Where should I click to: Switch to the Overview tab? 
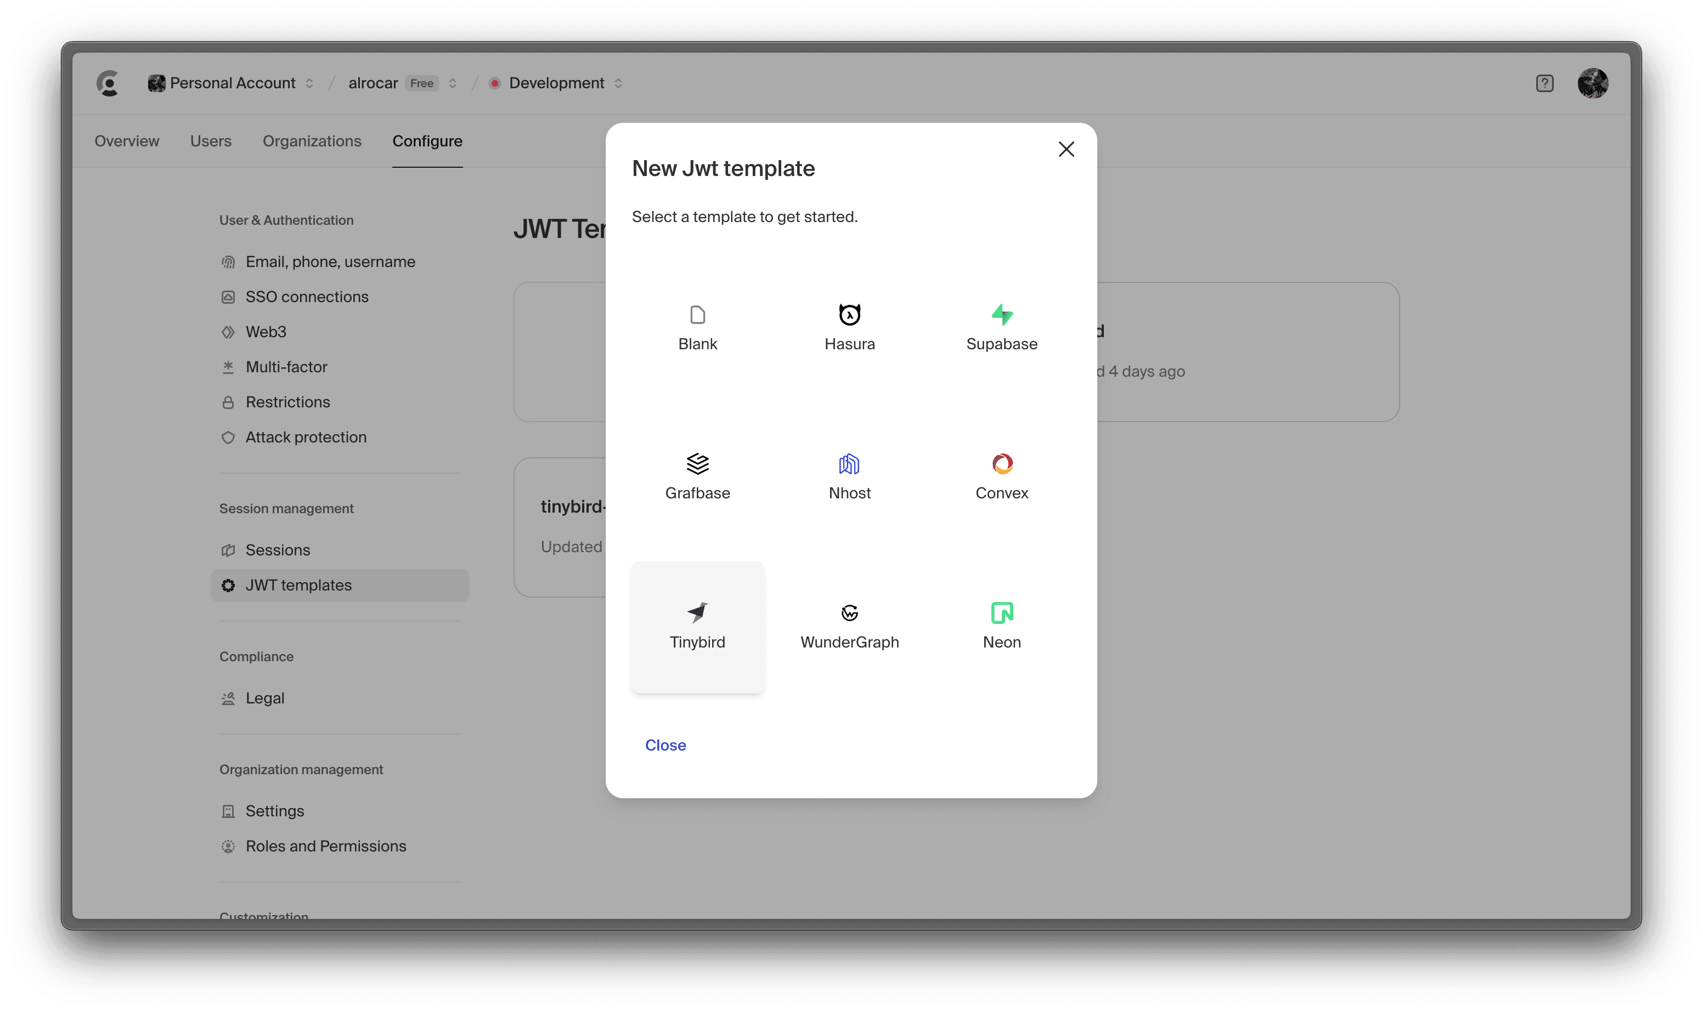pos(127,141)
